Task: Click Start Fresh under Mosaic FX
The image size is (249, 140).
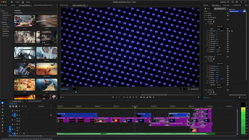Action: (x=219, y=54)
